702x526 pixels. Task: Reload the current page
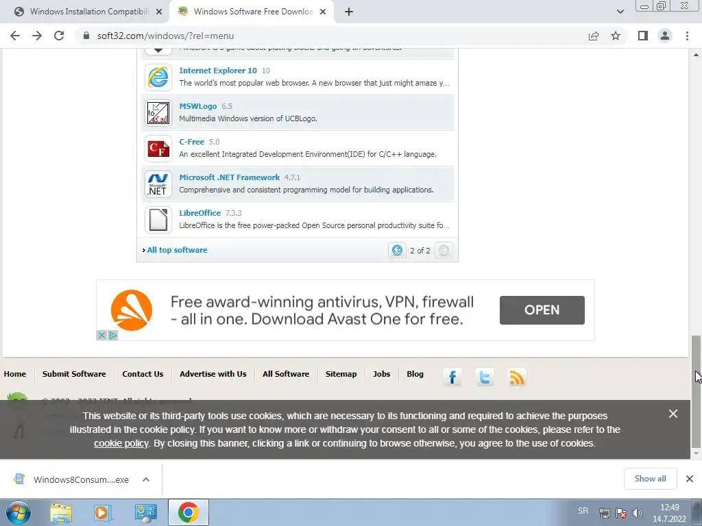(59, 36)
